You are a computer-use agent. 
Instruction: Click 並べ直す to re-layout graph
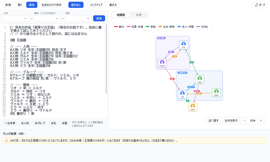(213, 120)
